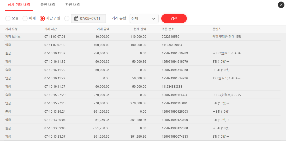Click order number 111234838883
This screenshot has height=141, width=286.
click(172, 87)
